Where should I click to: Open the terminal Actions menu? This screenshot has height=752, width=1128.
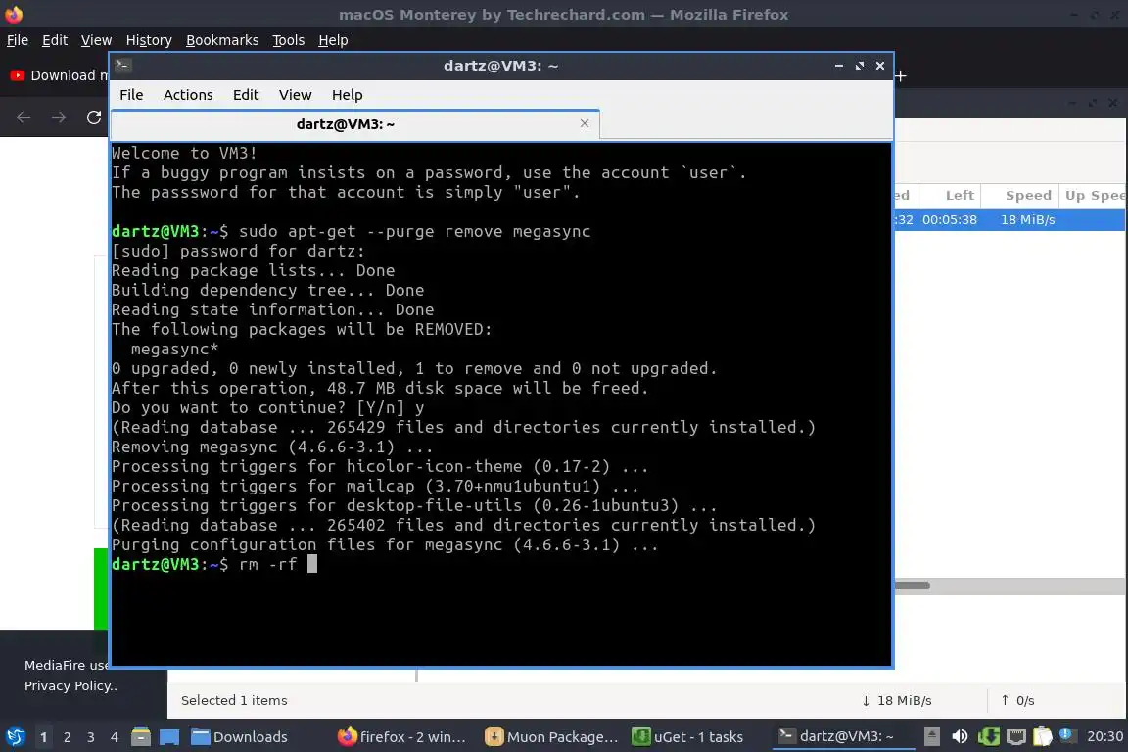(188, 95)
